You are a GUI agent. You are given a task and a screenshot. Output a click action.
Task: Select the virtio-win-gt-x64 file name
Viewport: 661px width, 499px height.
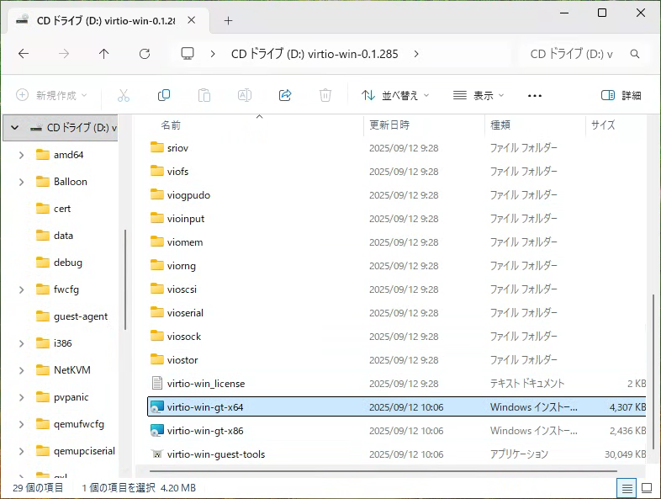[205, 407]
